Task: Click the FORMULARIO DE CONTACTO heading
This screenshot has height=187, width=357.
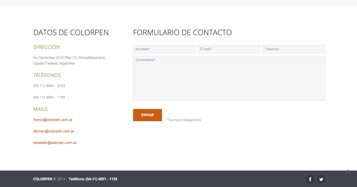Action: pos(182,32)
